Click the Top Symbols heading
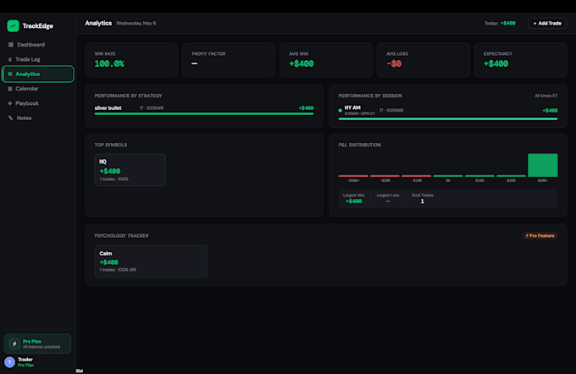Viewport: 576px width, 374px height. (x=111, y=145)
